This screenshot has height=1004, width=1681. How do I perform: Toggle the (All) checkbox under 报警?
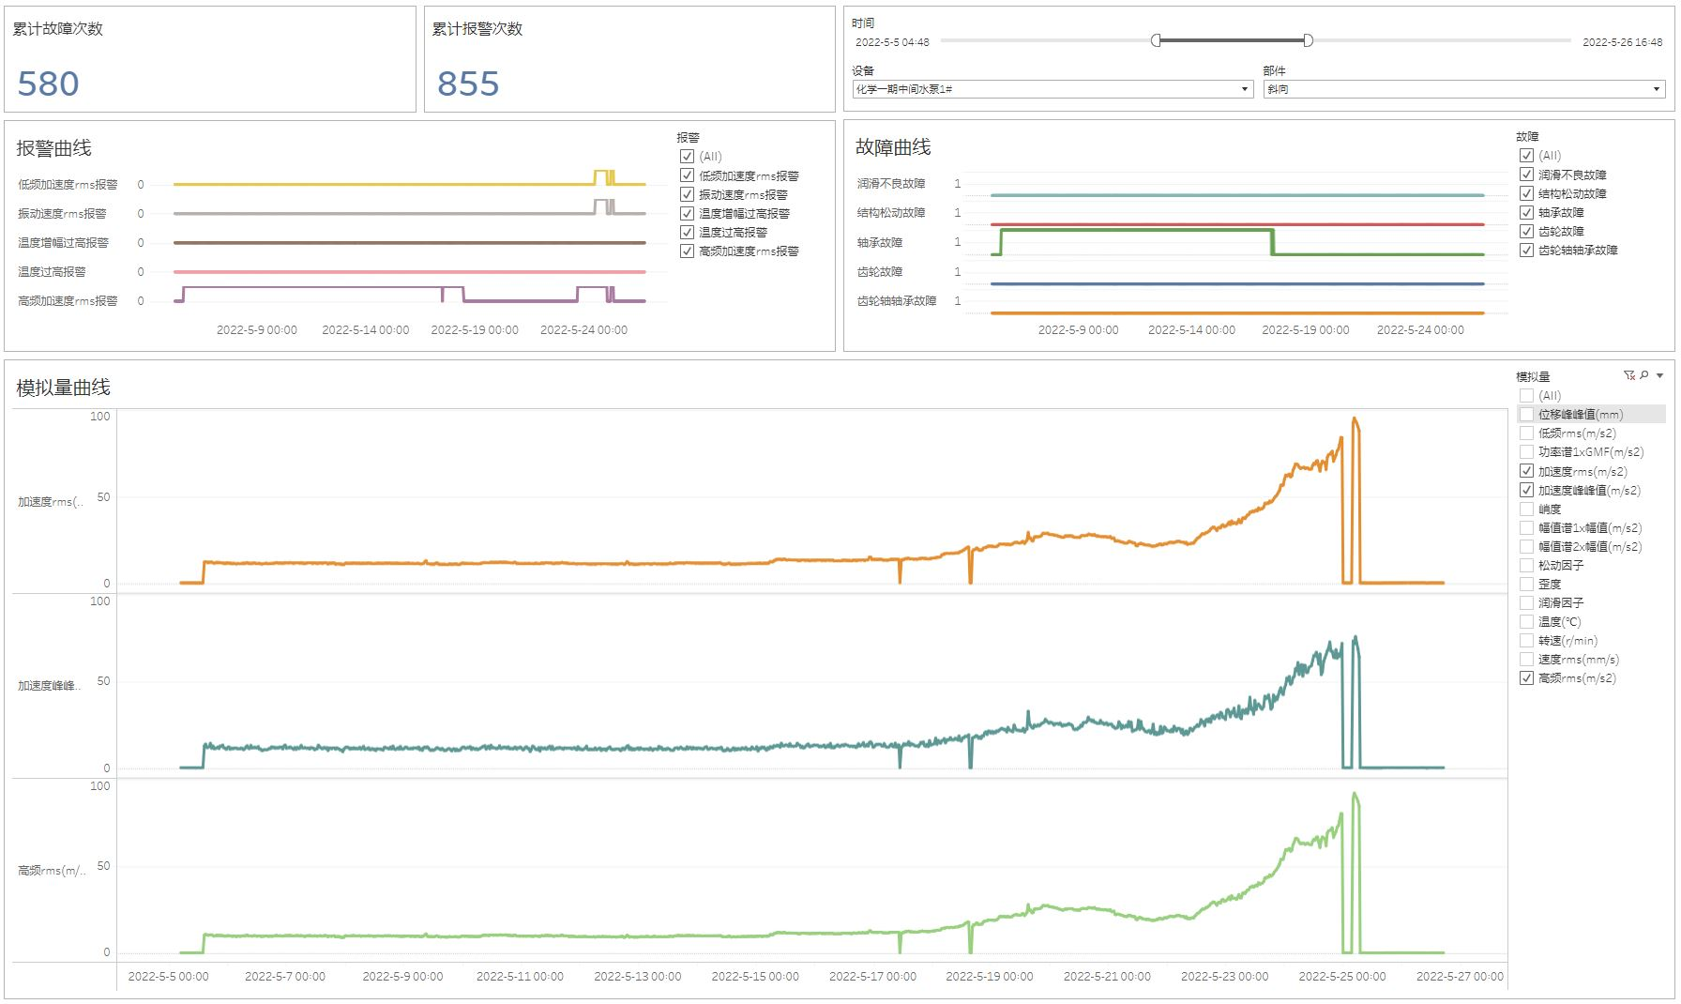point(687,157)
